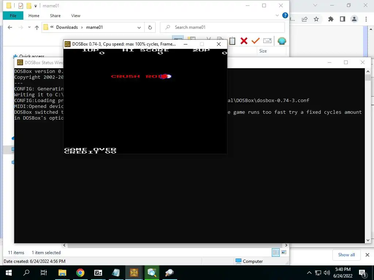This screenshot has width=374, height=280.
Task: Open the File menu tab
Action: (x=13, y=16)
